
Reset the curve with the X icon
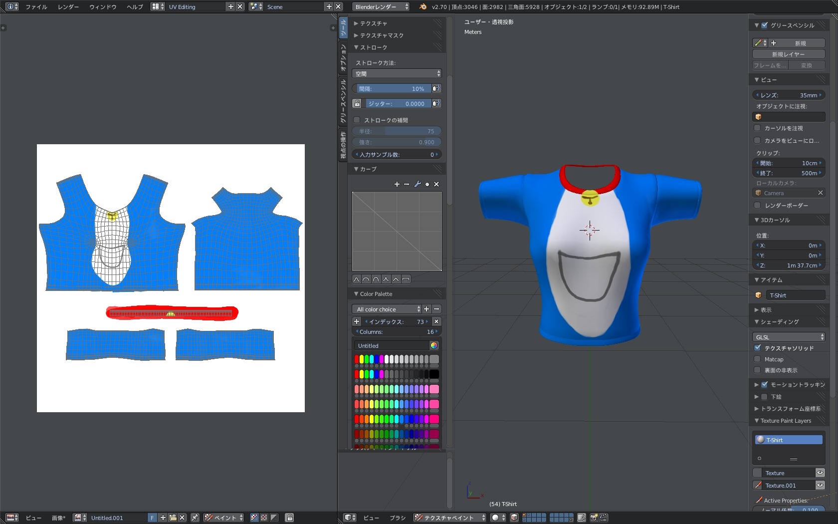pyautogui.click(x=436, y=184)
